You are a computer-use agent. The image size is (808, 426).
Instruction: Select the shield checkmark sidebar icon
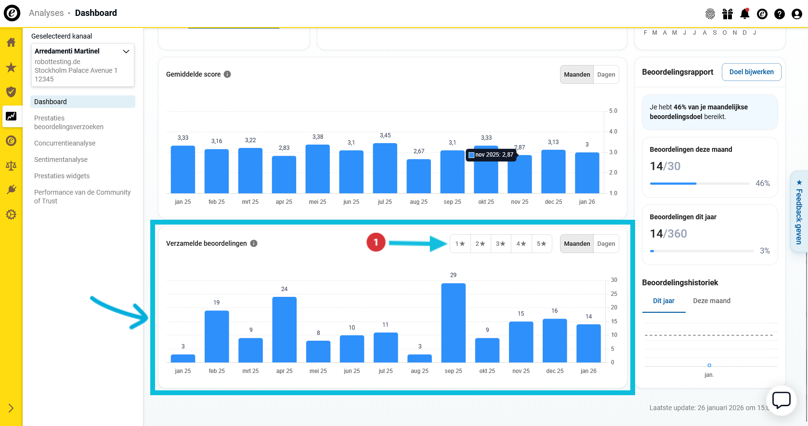click(11, 92)
